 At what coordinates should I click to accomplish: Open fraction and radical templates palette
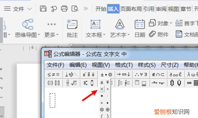click(71, 83)
